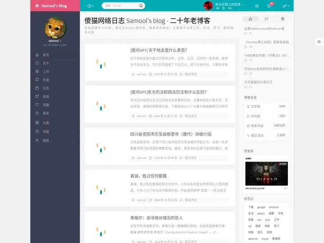Click the 文章数 stat row
Image resolution: width=324 pixels, height=243 pixels.
pos(266,106)
